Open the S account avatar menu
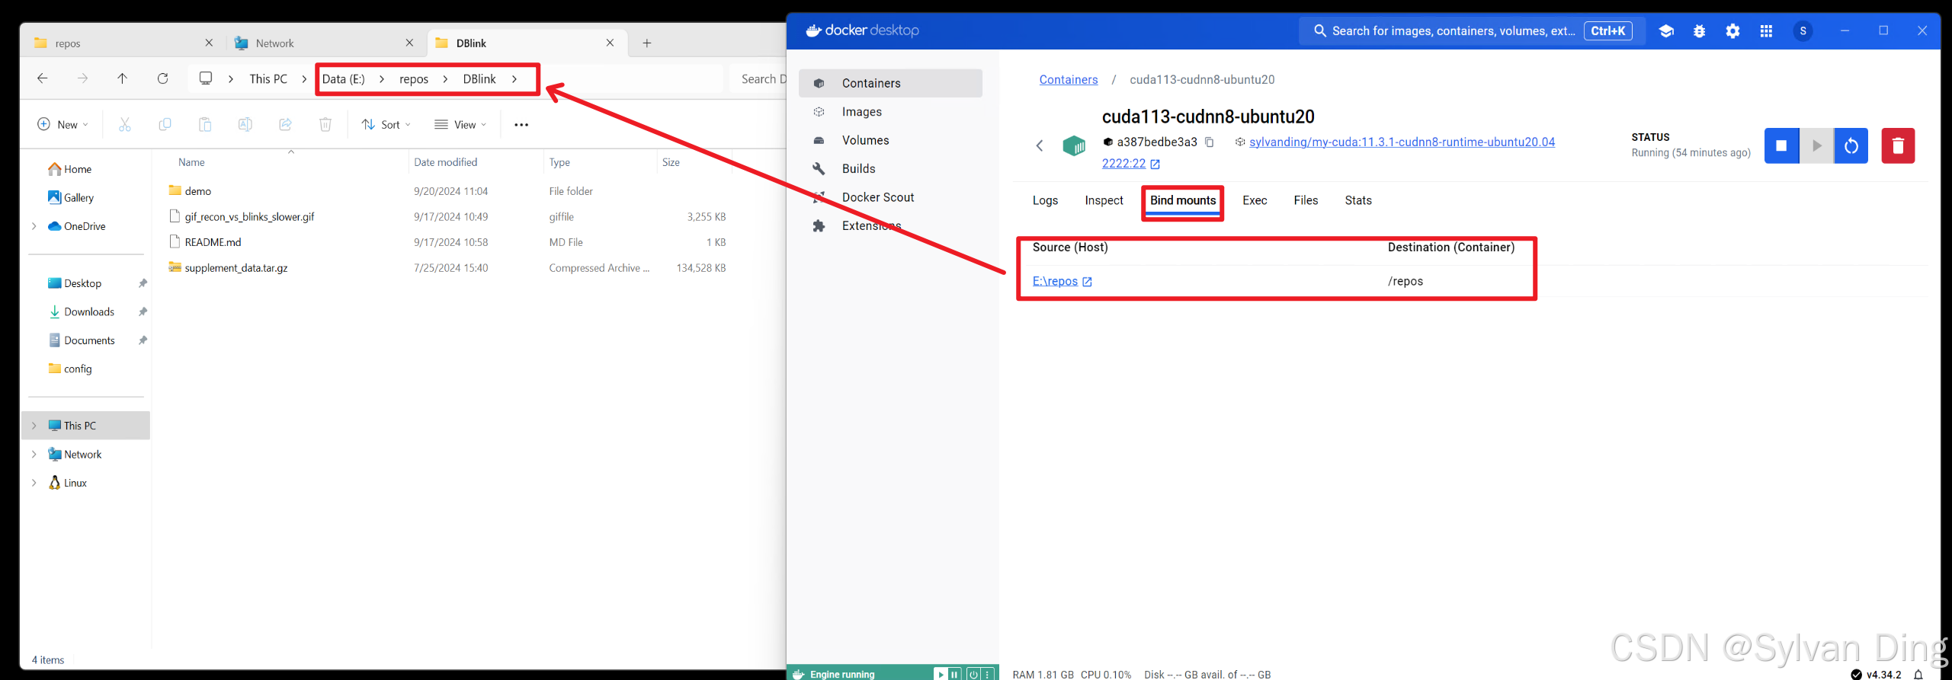1952x680 pixels. coord(1803,31)
